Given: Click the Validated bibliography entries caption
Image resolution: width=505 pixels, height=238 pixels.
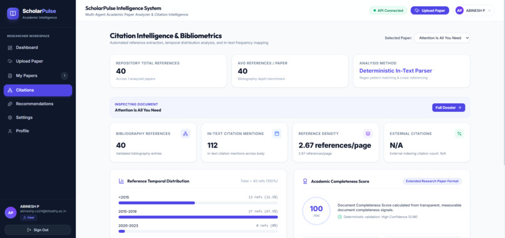Looking at the screenshot, I should tap(139, 154).
